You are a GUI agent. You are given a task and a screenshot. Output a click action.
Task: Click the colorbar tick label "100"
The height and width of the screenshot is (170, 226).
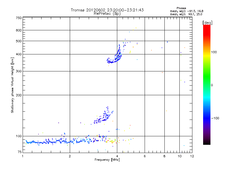click(x=214, y=52)
